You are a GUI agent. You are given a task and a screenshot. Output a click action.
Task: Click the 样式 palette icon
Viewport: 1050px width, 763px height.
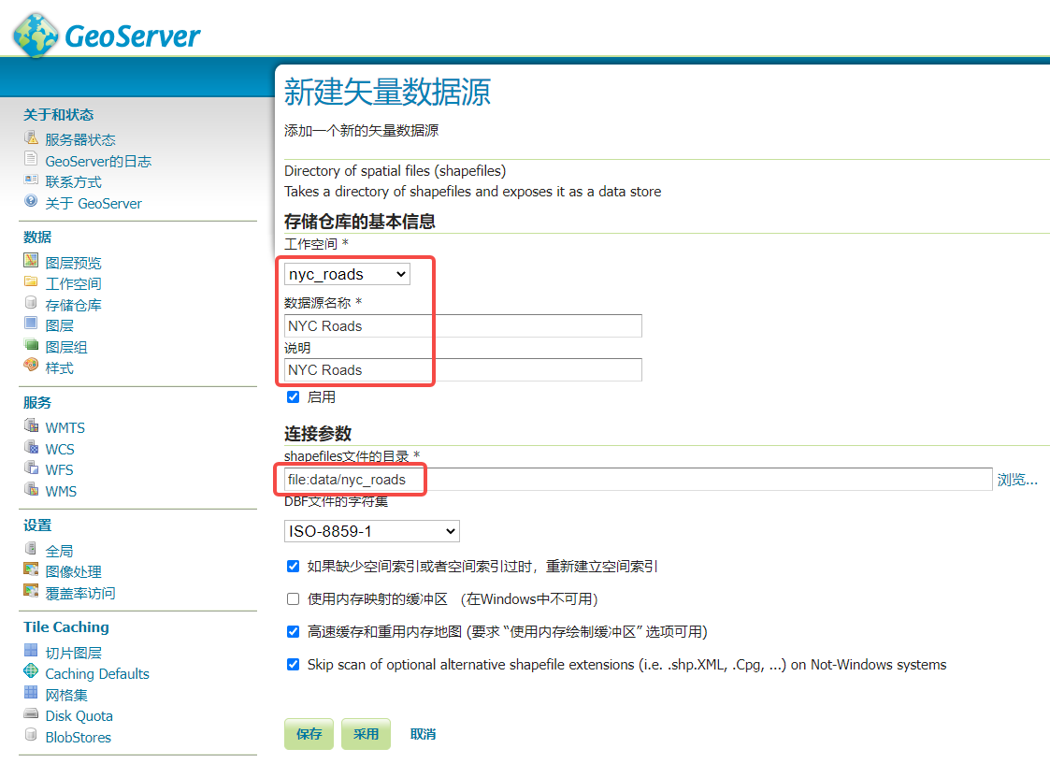31,365
